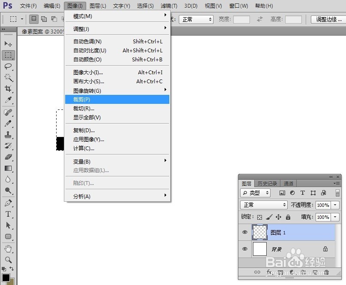Image resolution: width=346 pixels, height=285 pixels.
Task: Open the 不透明度 slider arrow
Action: coord(335,205)
